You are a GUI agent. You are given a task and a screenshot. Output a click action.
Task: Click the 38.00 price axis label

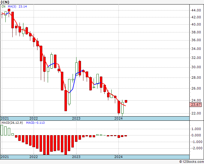(196, 32)
